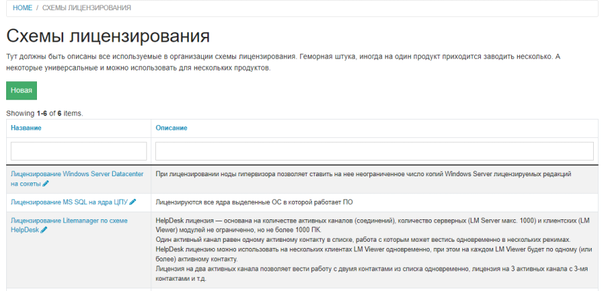Screen dimensions: 602x291
Task: Click line 'Один активный канал равен одному активному контакту'
Action: coord(363,240)
